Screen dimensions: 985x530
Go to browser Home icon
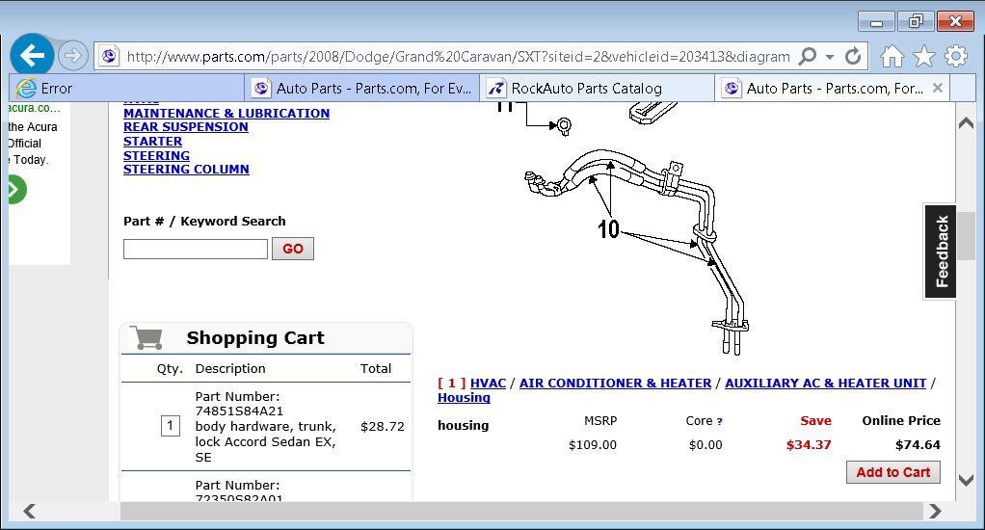tap(892, 57)
